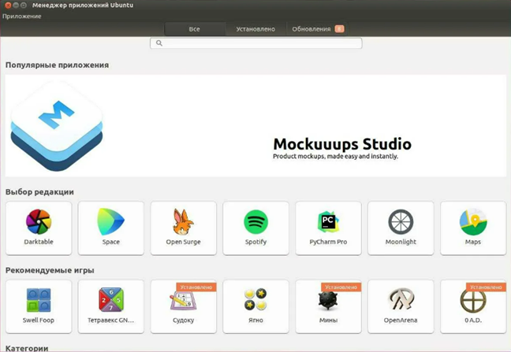The image size is (511, 352).
Task: Open the PyCharm Pro icon
Action: click(x=328, y=221)
